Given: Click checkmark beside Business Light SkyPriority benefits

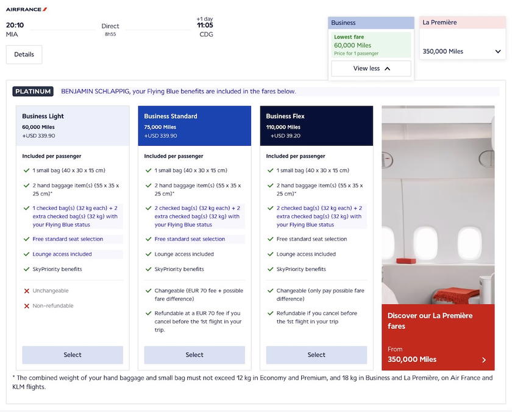Looking at the screenshot, I should [x=27, y=269].
